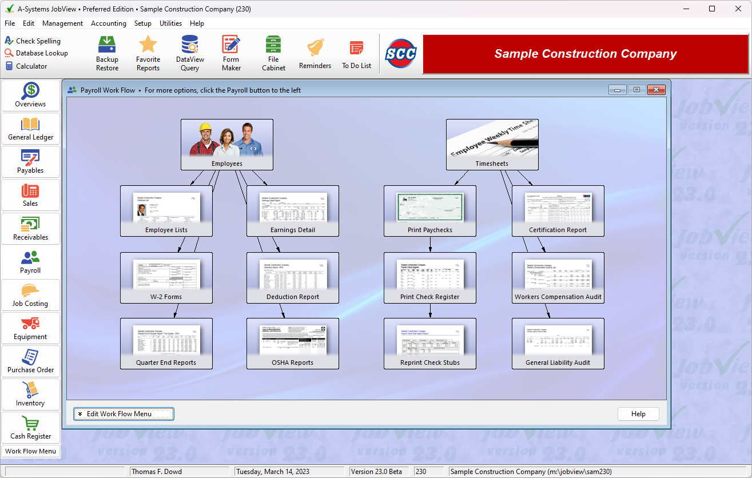Launch the DataView Query tool

(x=189, y=53)
